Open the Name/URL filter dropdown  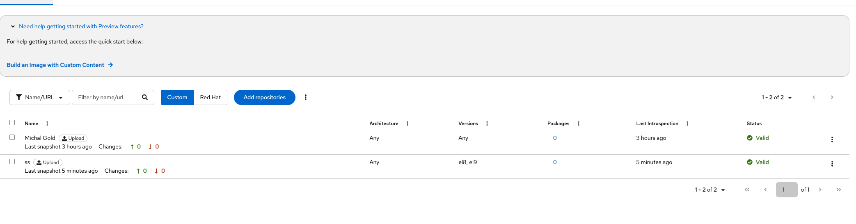(x=40, y=97)
